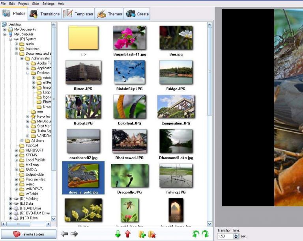Click the green down arrow icon
Screen dimensions: 303x241
[118, 234]
